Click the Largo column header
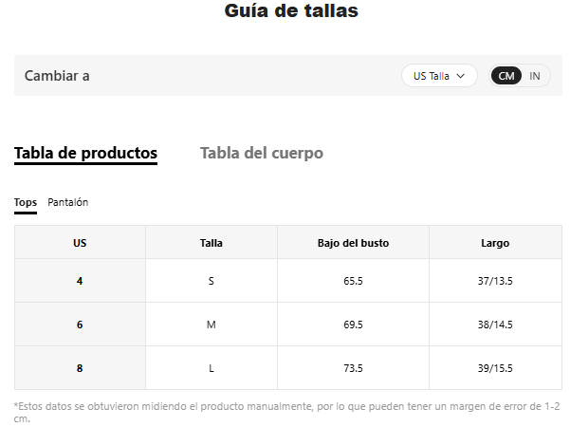This screenshot has height=427, width=570. pos(495,243)
